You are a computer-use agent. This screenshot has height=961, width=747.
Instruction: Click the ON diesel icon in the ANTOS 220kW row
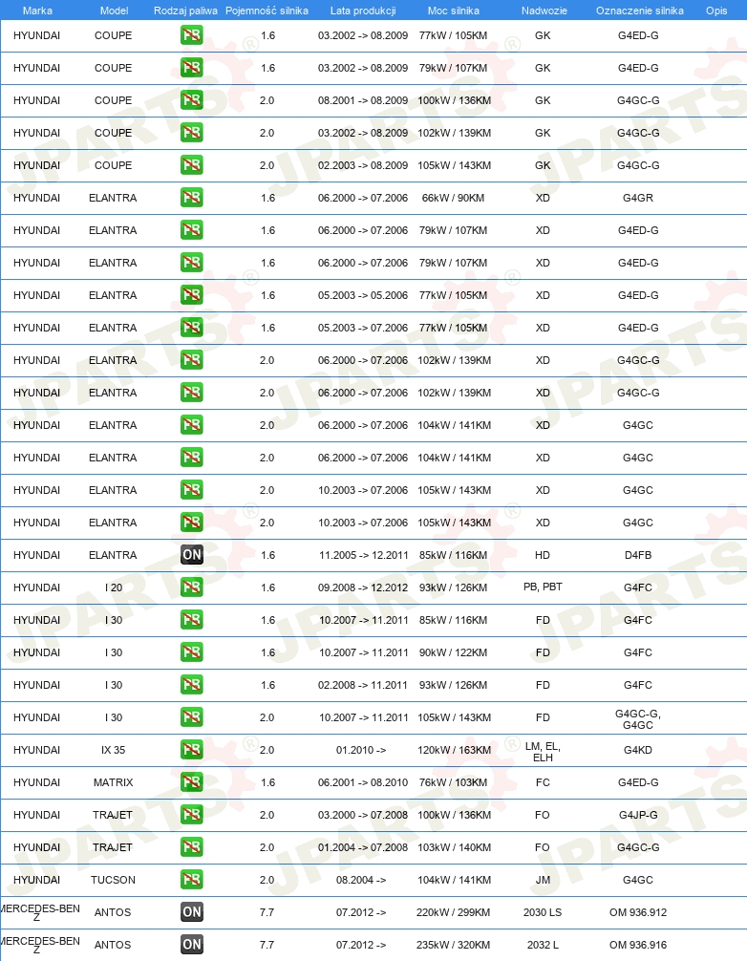click(x=192, y=912)
